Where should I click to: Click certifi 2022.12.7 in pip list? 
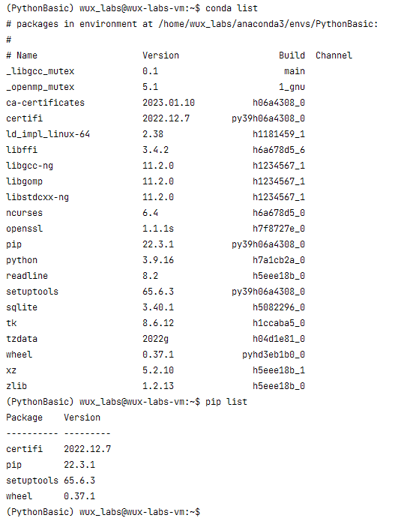click(x=58, y=449)
